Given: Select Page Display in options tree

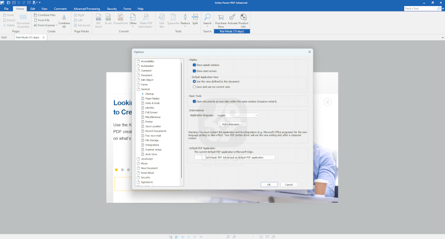Looking at the screenshot, I should tap(152, 98).
